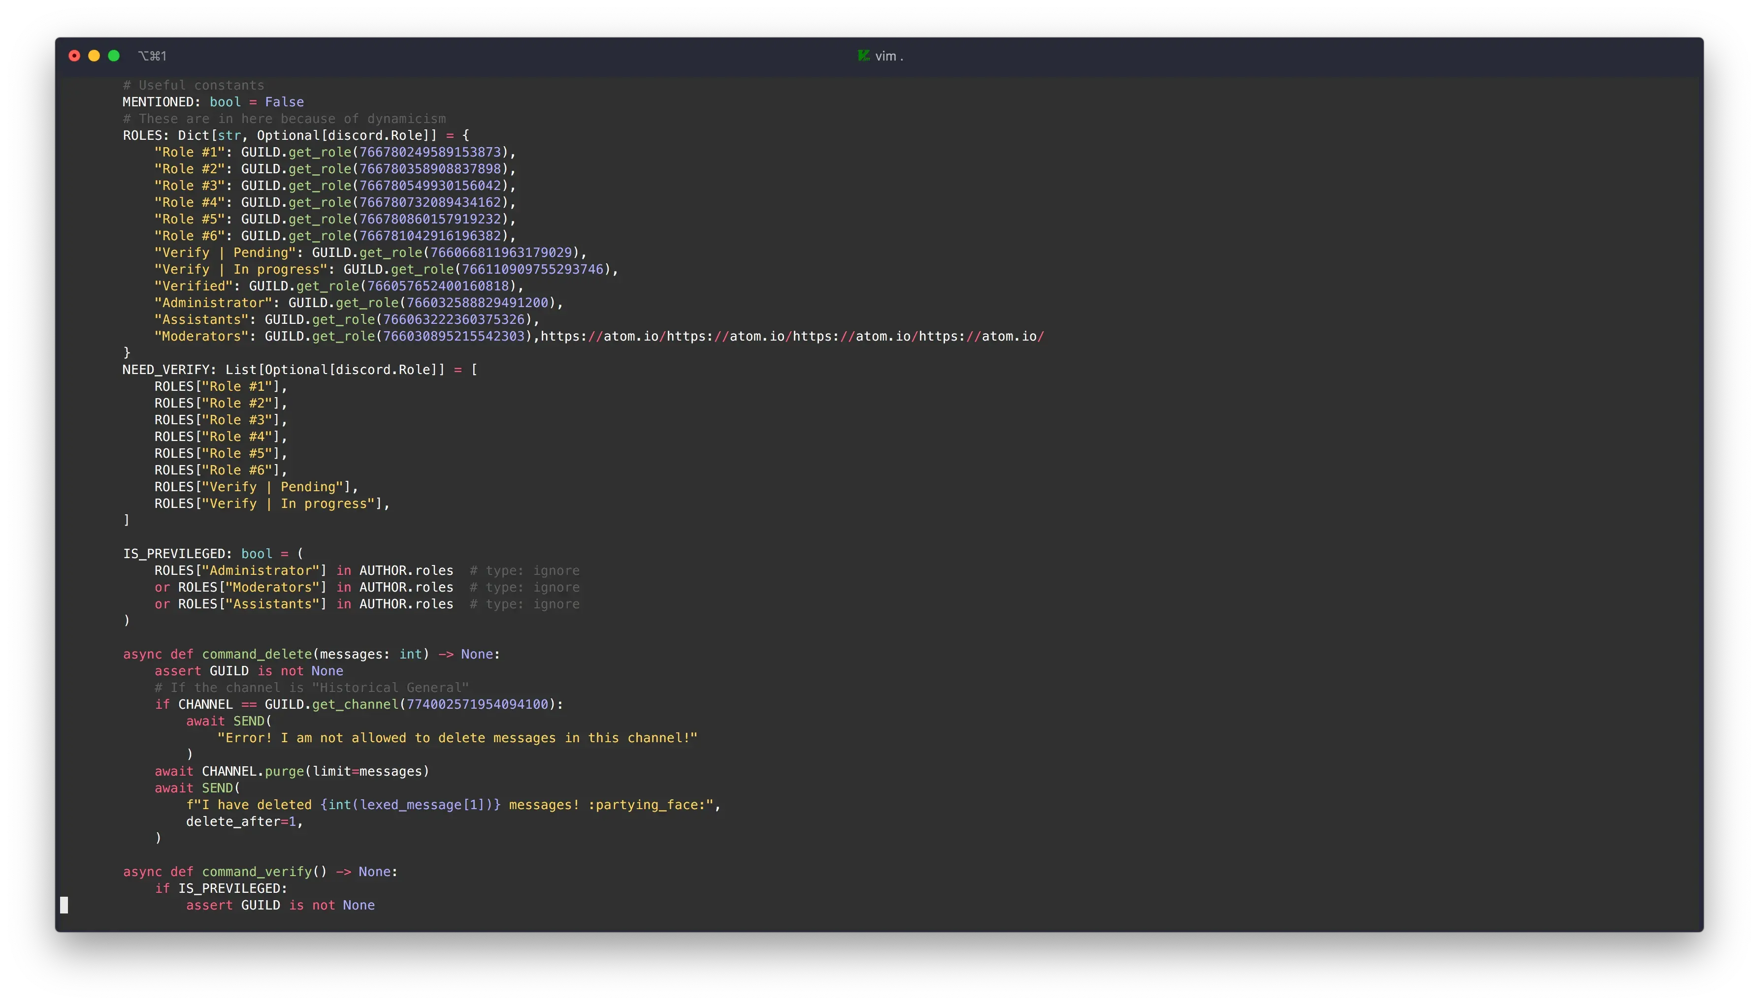Click the ROLES dictionary name
The height and width of the screenshot is (1005, 1759).
pos(144,135)
